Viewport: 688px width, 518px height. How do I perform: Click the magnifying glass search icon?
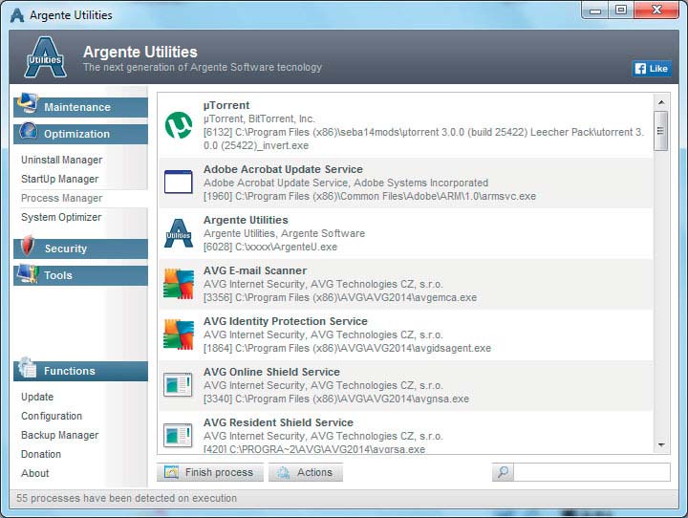[503, 472]
